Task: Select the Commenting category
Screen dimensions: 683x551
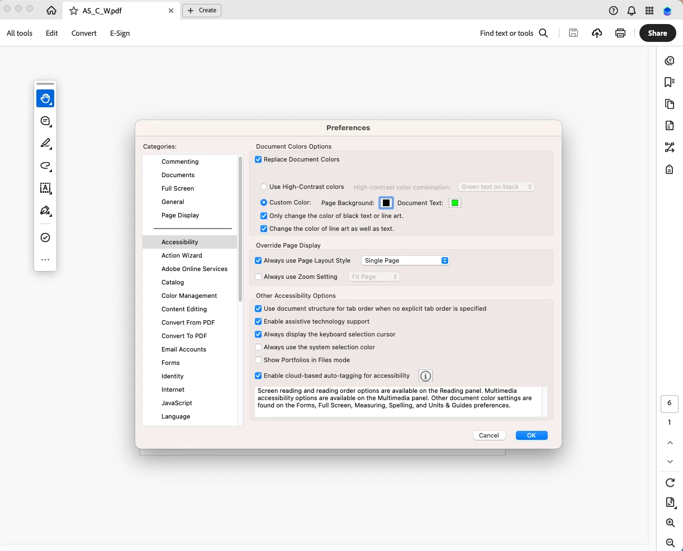Action: 180,161
